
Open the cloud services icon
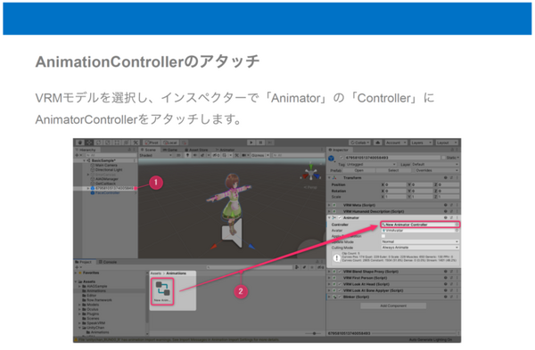[x=378, y=142]
